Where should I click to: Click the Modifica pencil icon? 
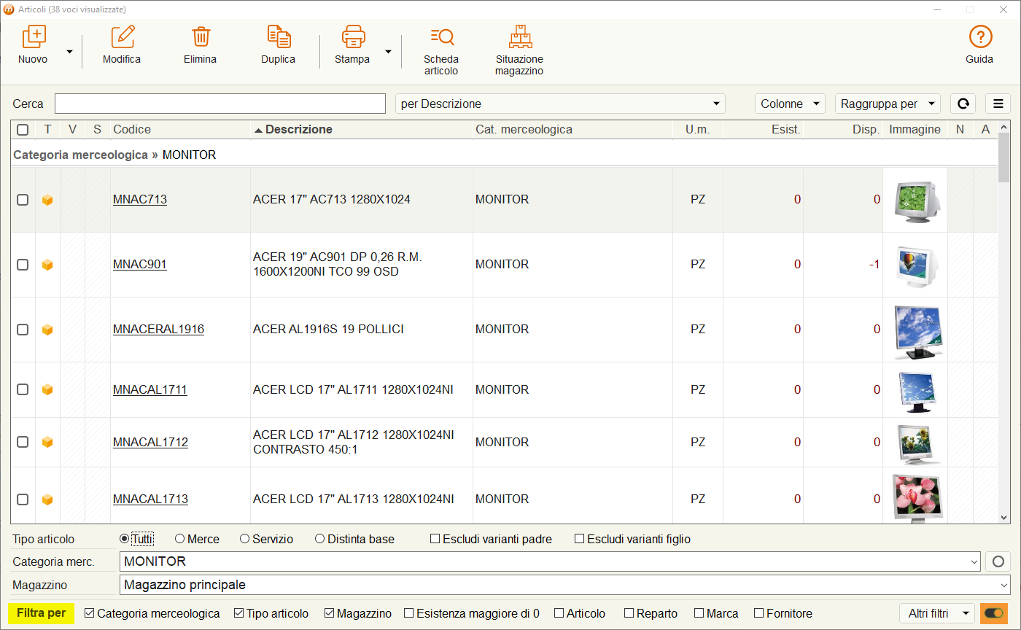[123, 36]
